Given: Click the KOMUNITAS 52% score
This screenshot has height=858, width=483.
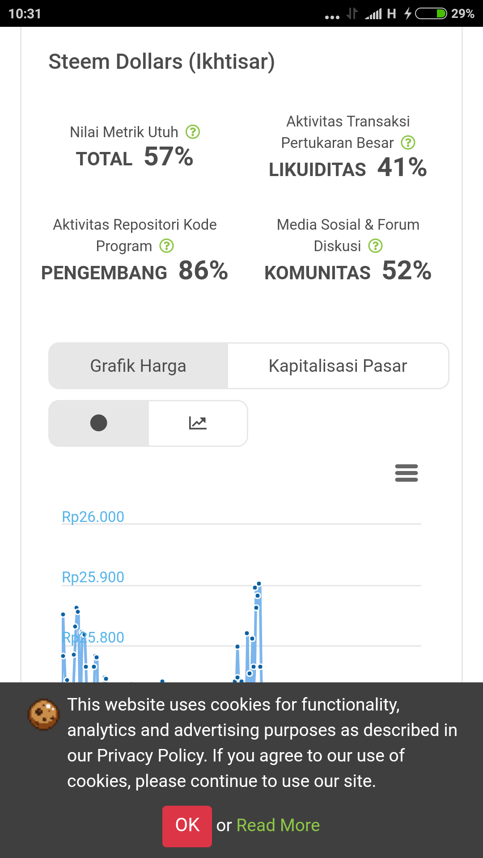Looking at the screenshot, I should [347, 271].
